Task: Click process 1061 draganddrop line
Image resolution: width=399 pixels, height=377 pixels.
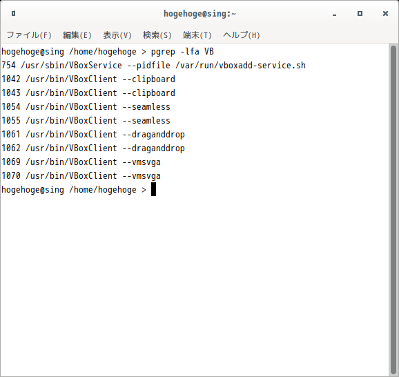Action: 93,135
